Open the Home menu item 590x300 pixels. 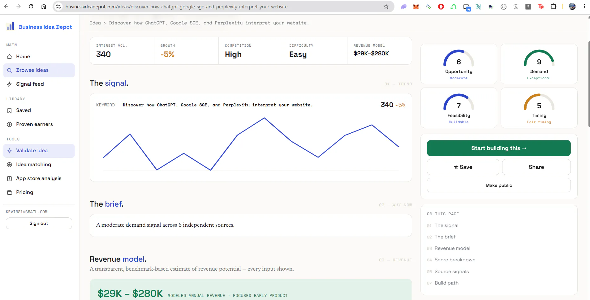pyautogui.click(x=39, y=57)
